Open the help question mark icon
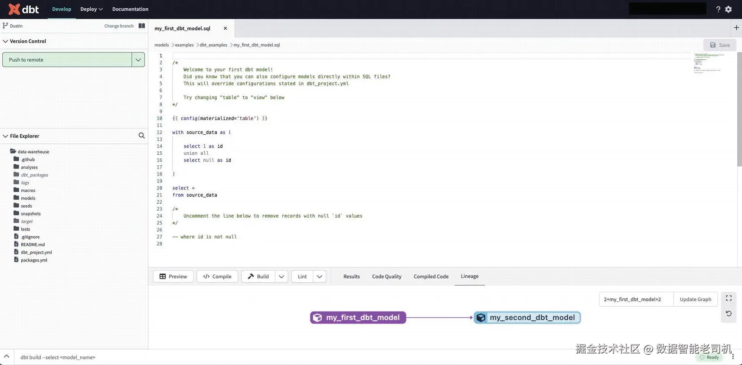Screen dimensions: 742x365 (718, 9)
